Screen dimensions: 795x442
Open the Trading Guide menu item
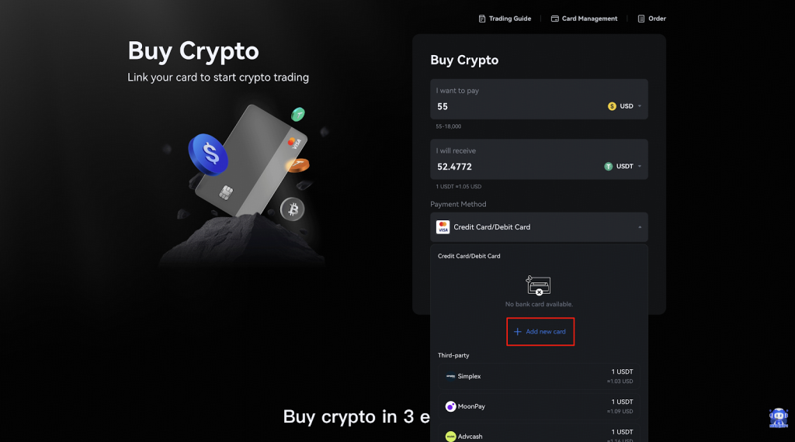[510, 19]
